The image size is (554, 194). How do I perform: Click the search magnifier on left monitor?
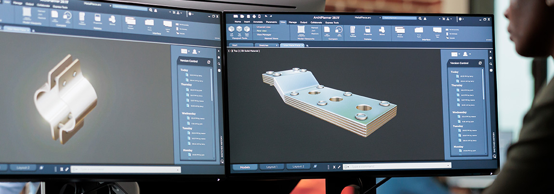(x=150, y=10)
